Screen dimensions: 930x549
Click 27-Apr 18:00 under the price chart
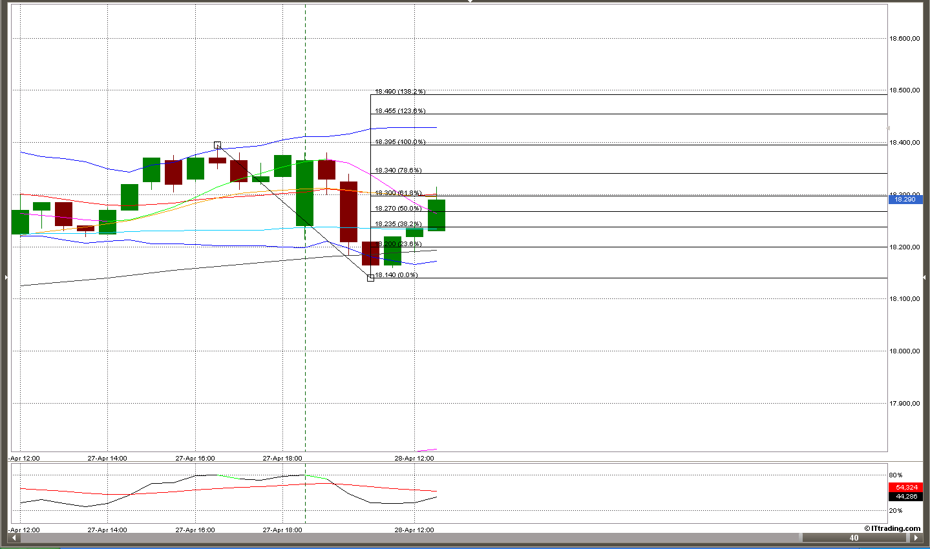(x=282, y=459)
